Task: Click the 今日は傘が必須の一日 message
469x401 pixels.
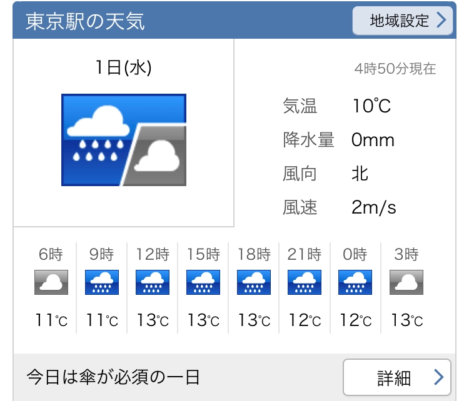Action: tap(113, 377)
